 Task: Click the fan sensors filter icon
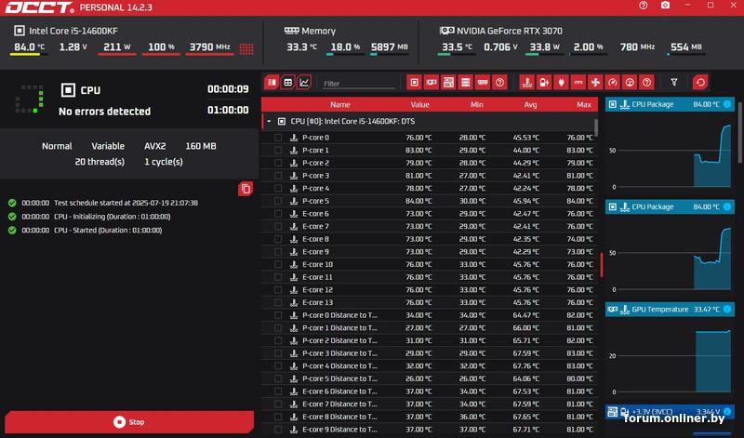click(x=596, y=83)
